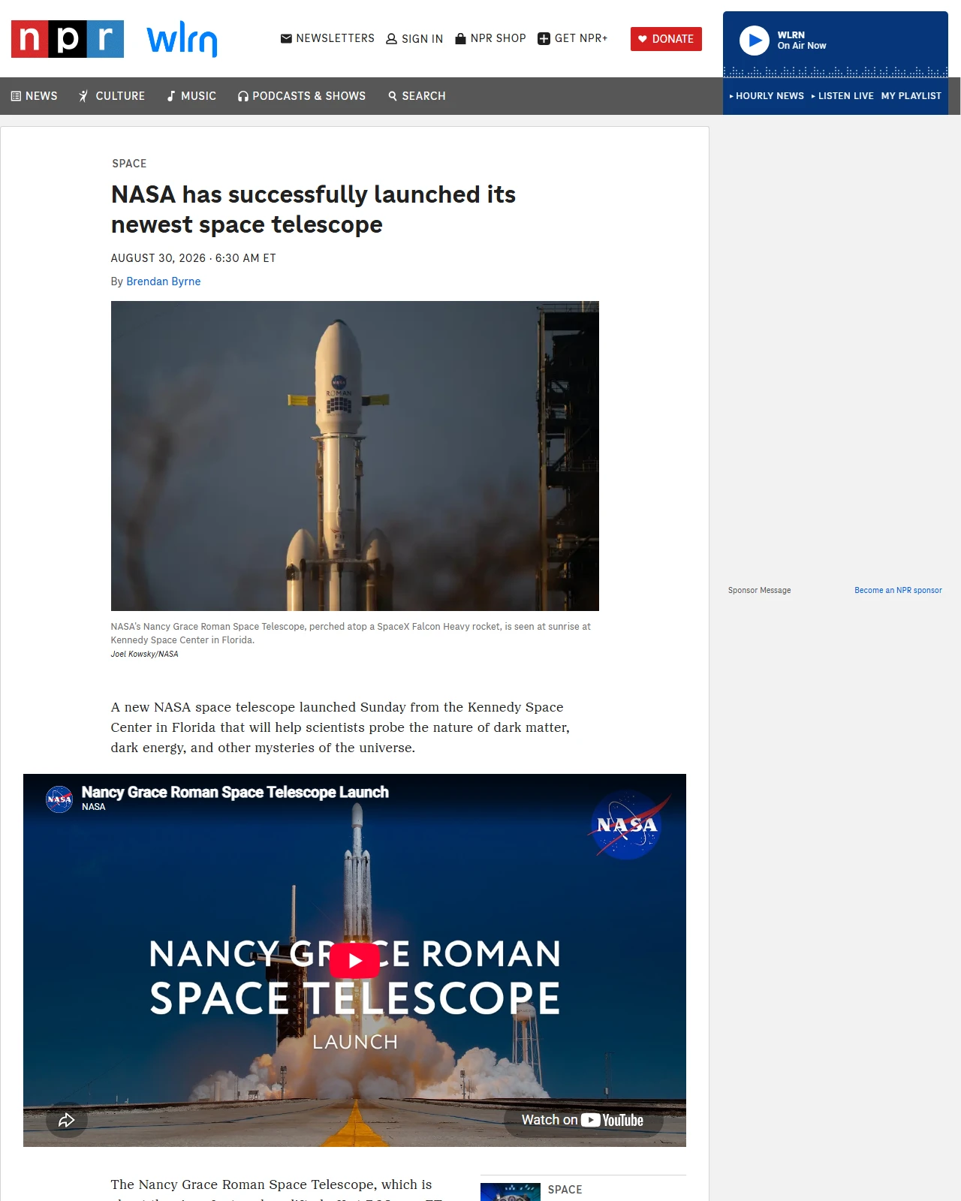The height and width of the screenshot is (1201, 961).
Task: Open My Playlist
Action: coord(911,96)
